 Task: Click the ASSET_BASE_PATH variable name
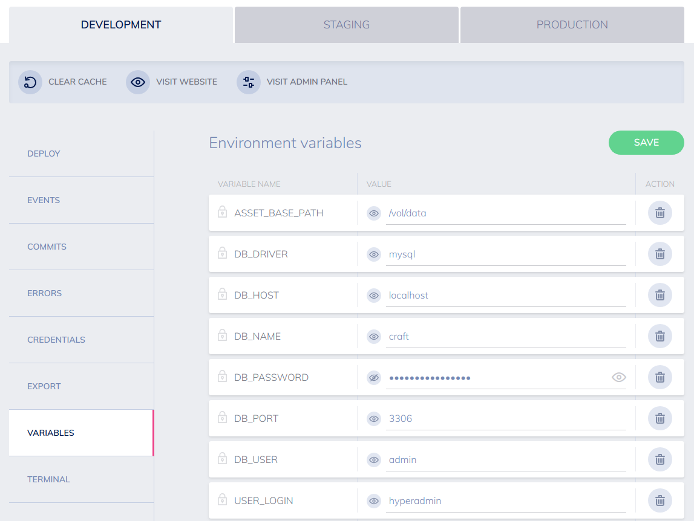coord(279,213)
